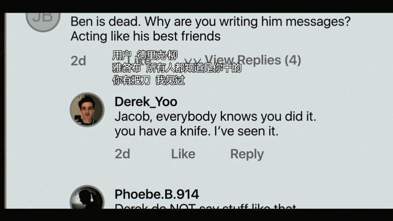Open the Derek_Yoo username link

(146, 102)
